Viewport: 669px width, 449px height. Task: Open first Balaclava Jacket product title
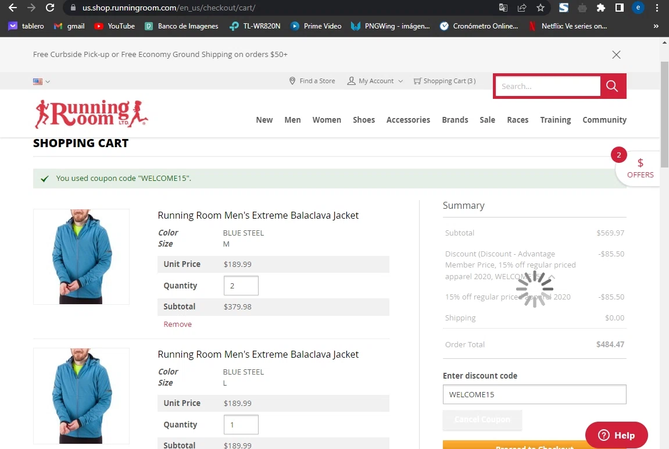tap(257, 216)
